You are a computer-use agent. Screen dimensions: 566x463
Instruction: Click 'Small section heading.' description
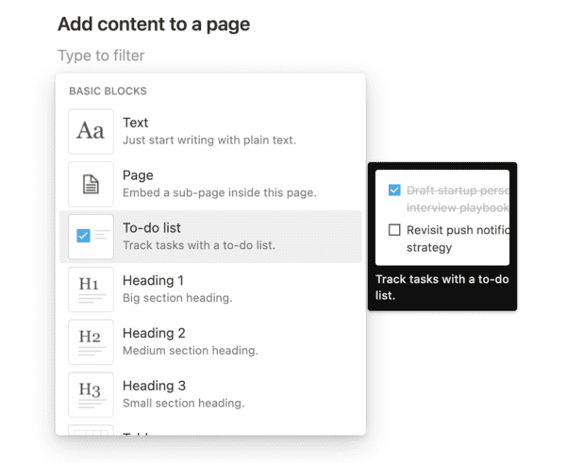183,404
